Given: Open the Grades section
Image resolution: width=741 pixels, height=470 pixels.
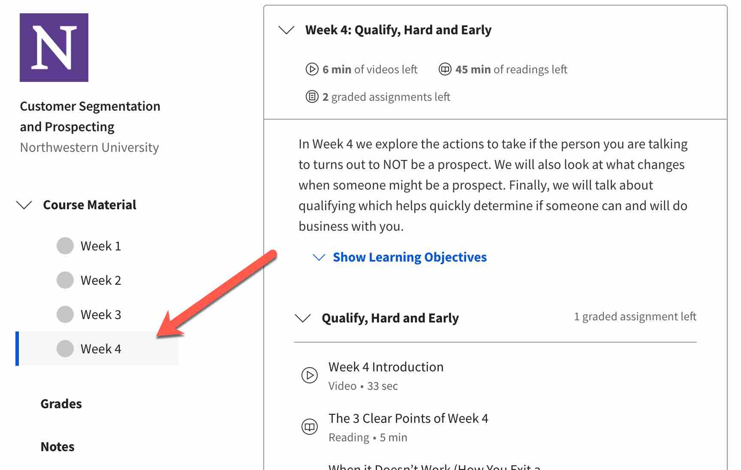Looking at the screenshot, I should [61, 404].
